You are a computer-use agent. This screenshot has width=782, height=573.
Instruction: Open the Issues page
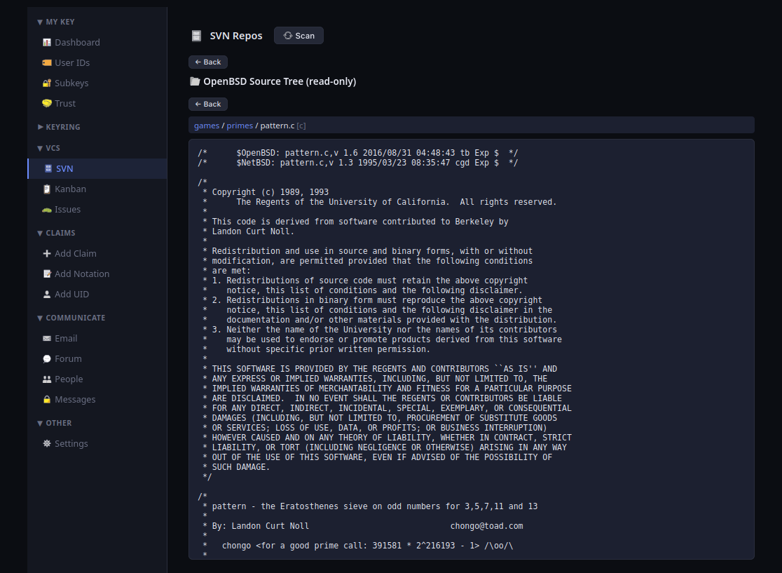tap(97, 210)
